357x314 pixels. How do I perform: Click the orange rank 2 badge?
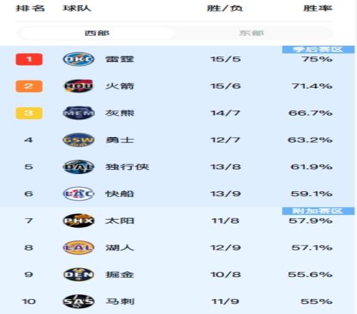[29, 86]
